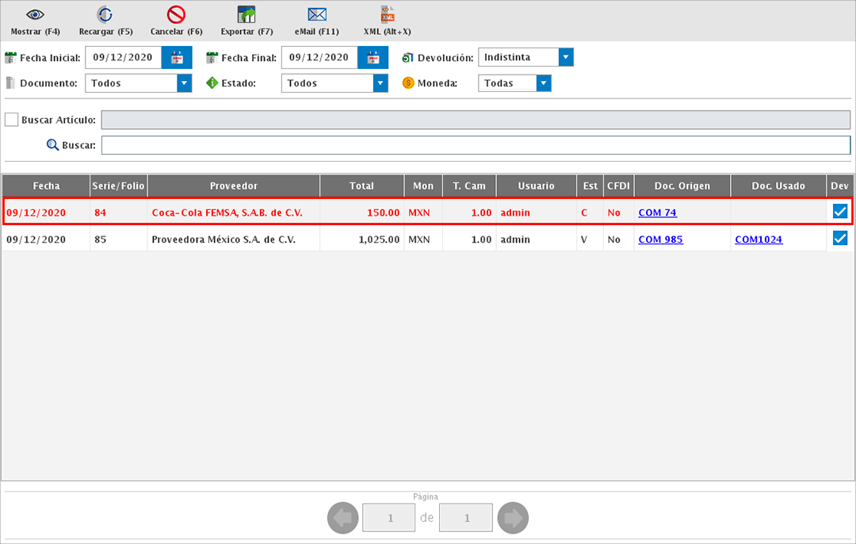856x544 pixels.
Task: Open Exportar (F7) export tool
Action: point(246,15)
